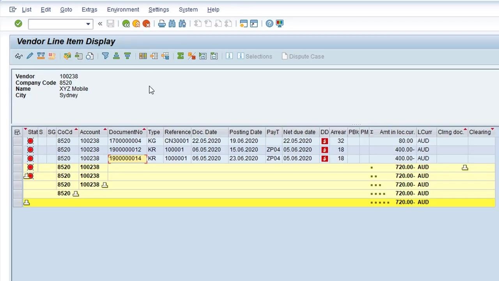Viewport: 499px width, 281px height.
Task: Click the Display Document glasses icon
Action: (19, 56)
